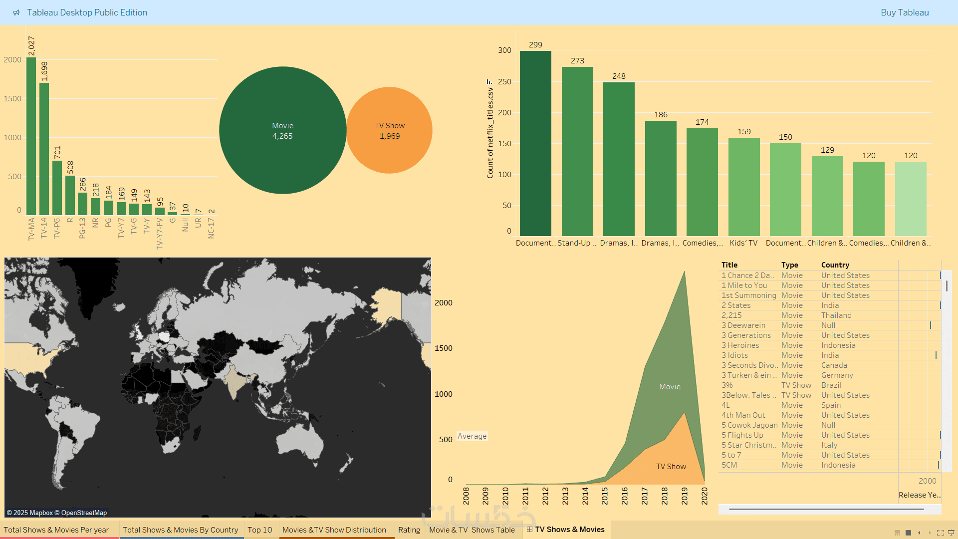This screenshot has width=958, height=539.
Task: Open the Top 10 tab
Action: pyautogui.click(x=259, y=530)
